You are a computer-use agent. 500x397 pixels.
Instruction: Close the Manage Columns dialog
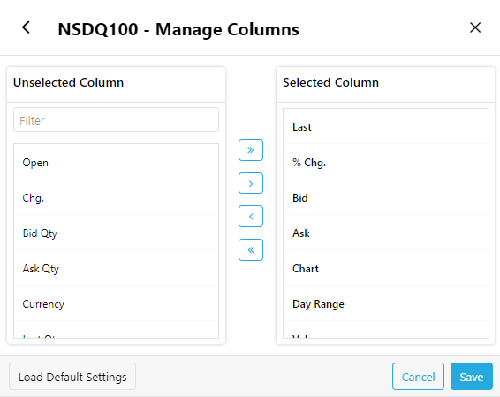point(475,27)
